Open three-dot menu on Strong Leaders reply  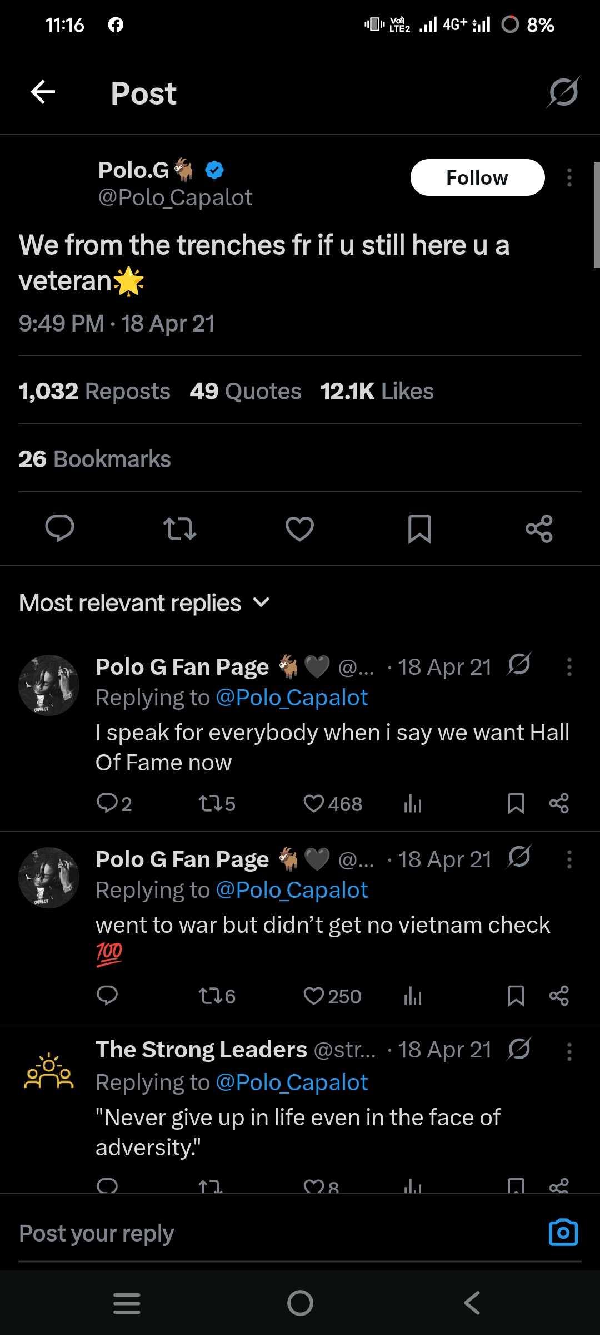pos(569,1052)
